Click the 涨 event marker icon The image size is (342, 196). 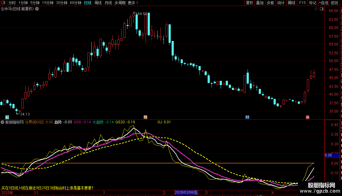click(x=307, y=117)
